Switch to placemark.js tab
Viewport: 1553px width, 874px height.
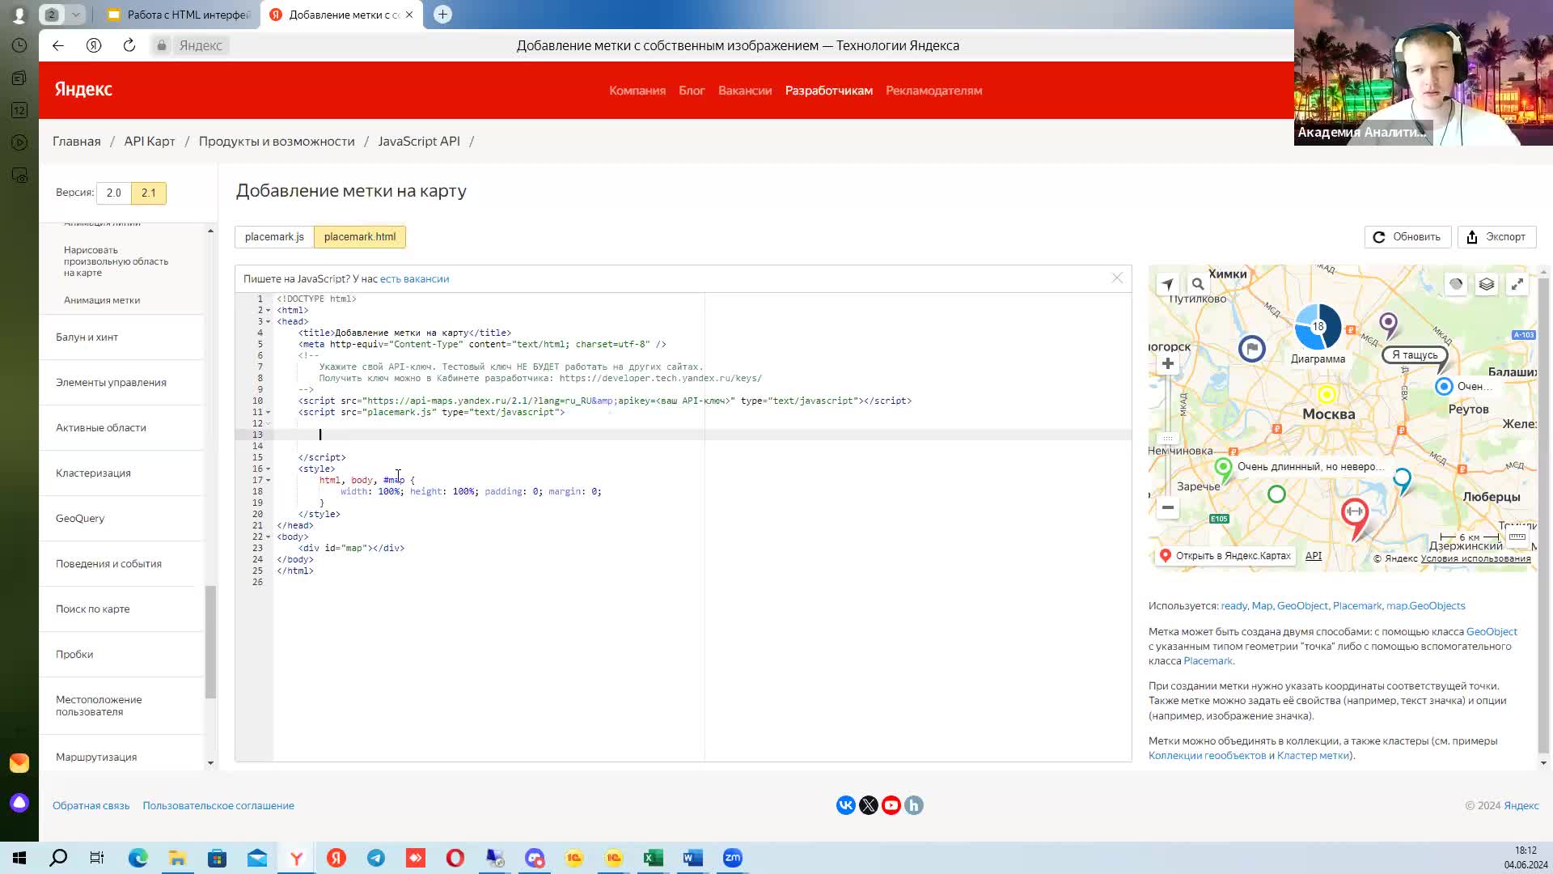pyautogui.click(x=274, y=237)
